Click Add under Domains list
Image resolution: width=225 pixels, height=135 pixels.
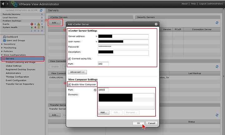tap(104, 112)
